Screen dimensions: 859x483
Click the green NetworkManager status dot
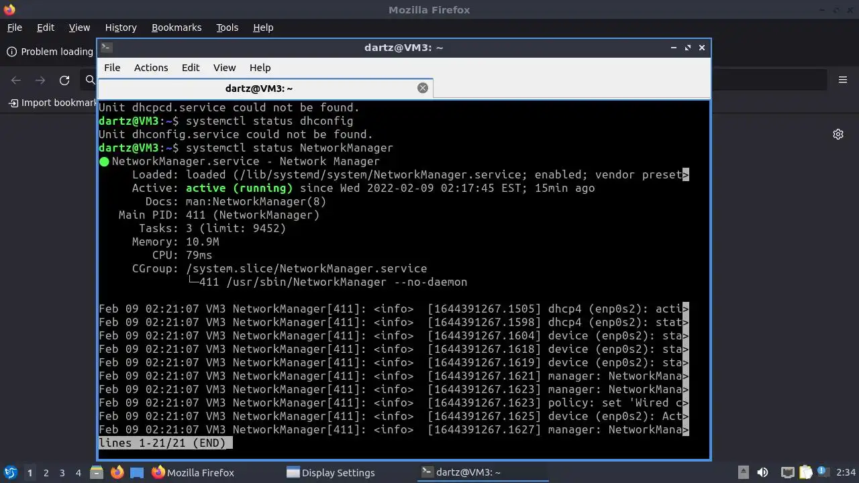[104, 162]
